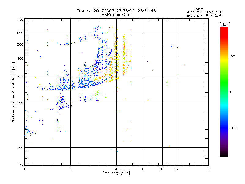The height and width of the screenshot is (184, 245).
Task: Click the Tromsø date and time title
Action: [x=116, y=11]
